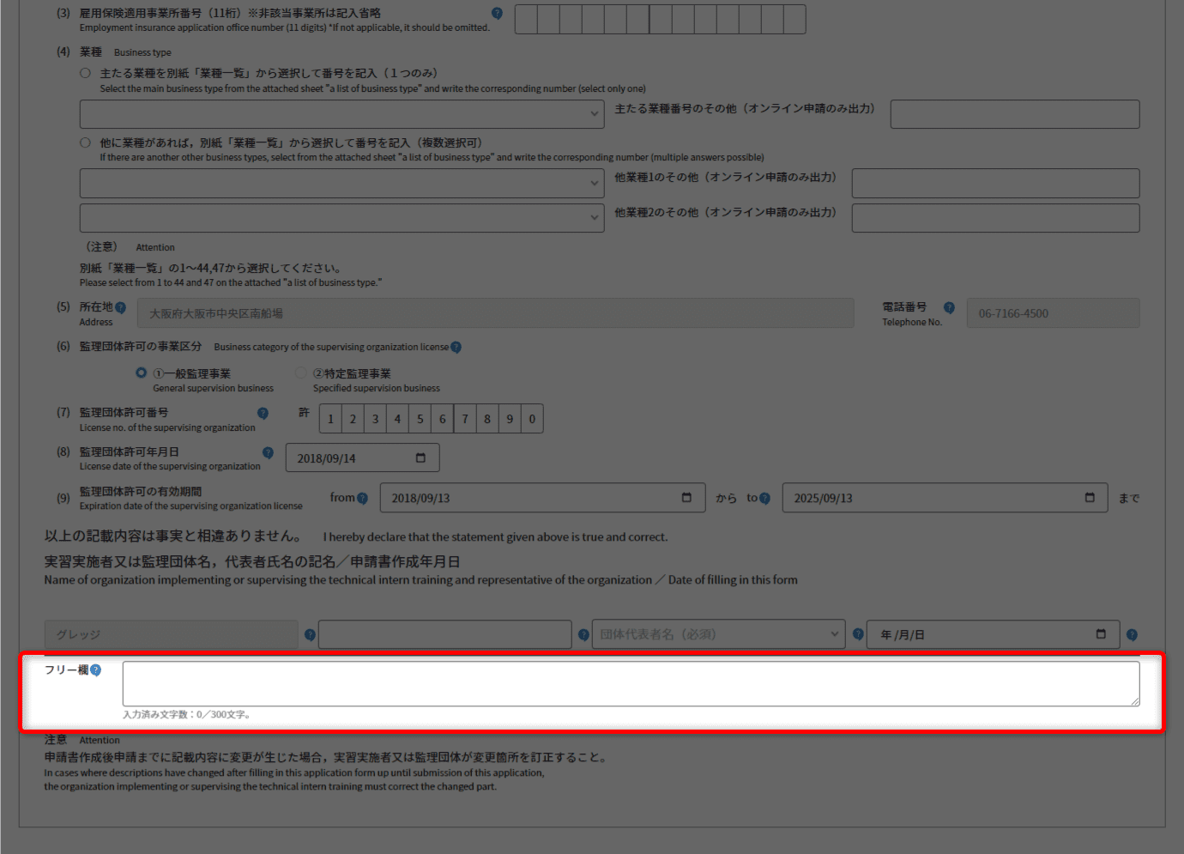Expand the 団体代表者名 representative name dropdown
The width and height of the screenshot is (1184, 854).
point(719,635)
